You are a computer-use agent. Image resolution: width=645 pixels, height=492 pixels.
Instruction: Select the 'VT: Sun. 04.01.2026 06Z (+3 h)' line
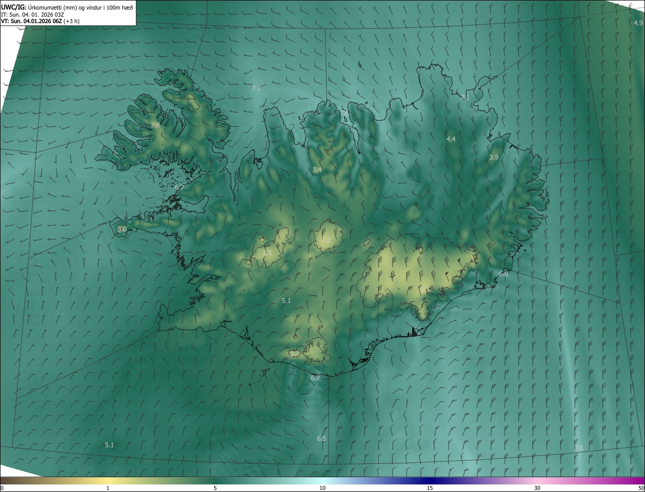click(40, 21)
